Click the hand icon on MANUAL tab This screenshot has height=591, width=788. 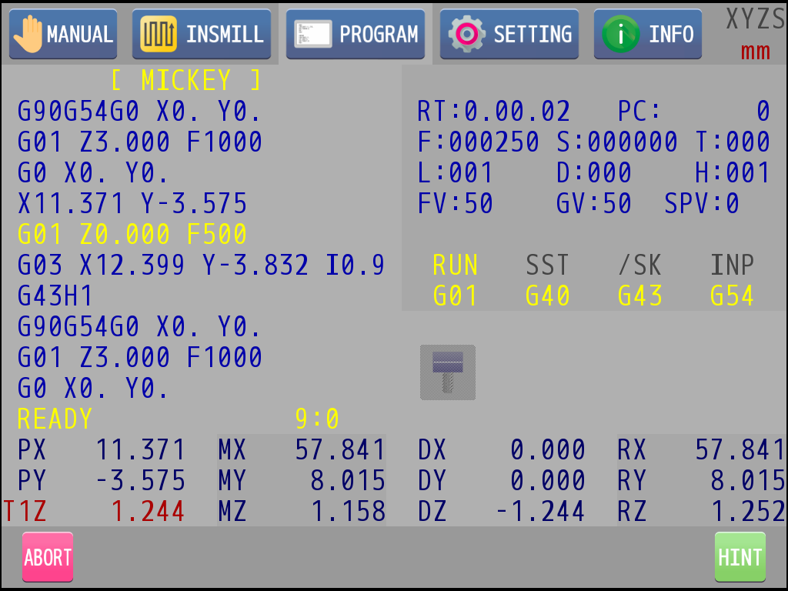(x=28, y=35)
